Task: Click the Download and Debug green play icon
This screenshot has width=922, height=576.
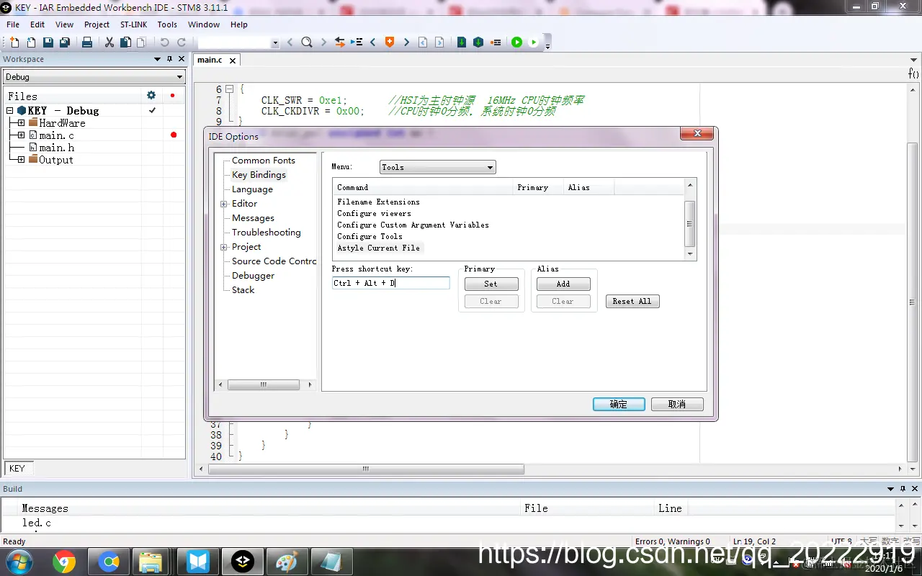Action: [x=516, y=42]
